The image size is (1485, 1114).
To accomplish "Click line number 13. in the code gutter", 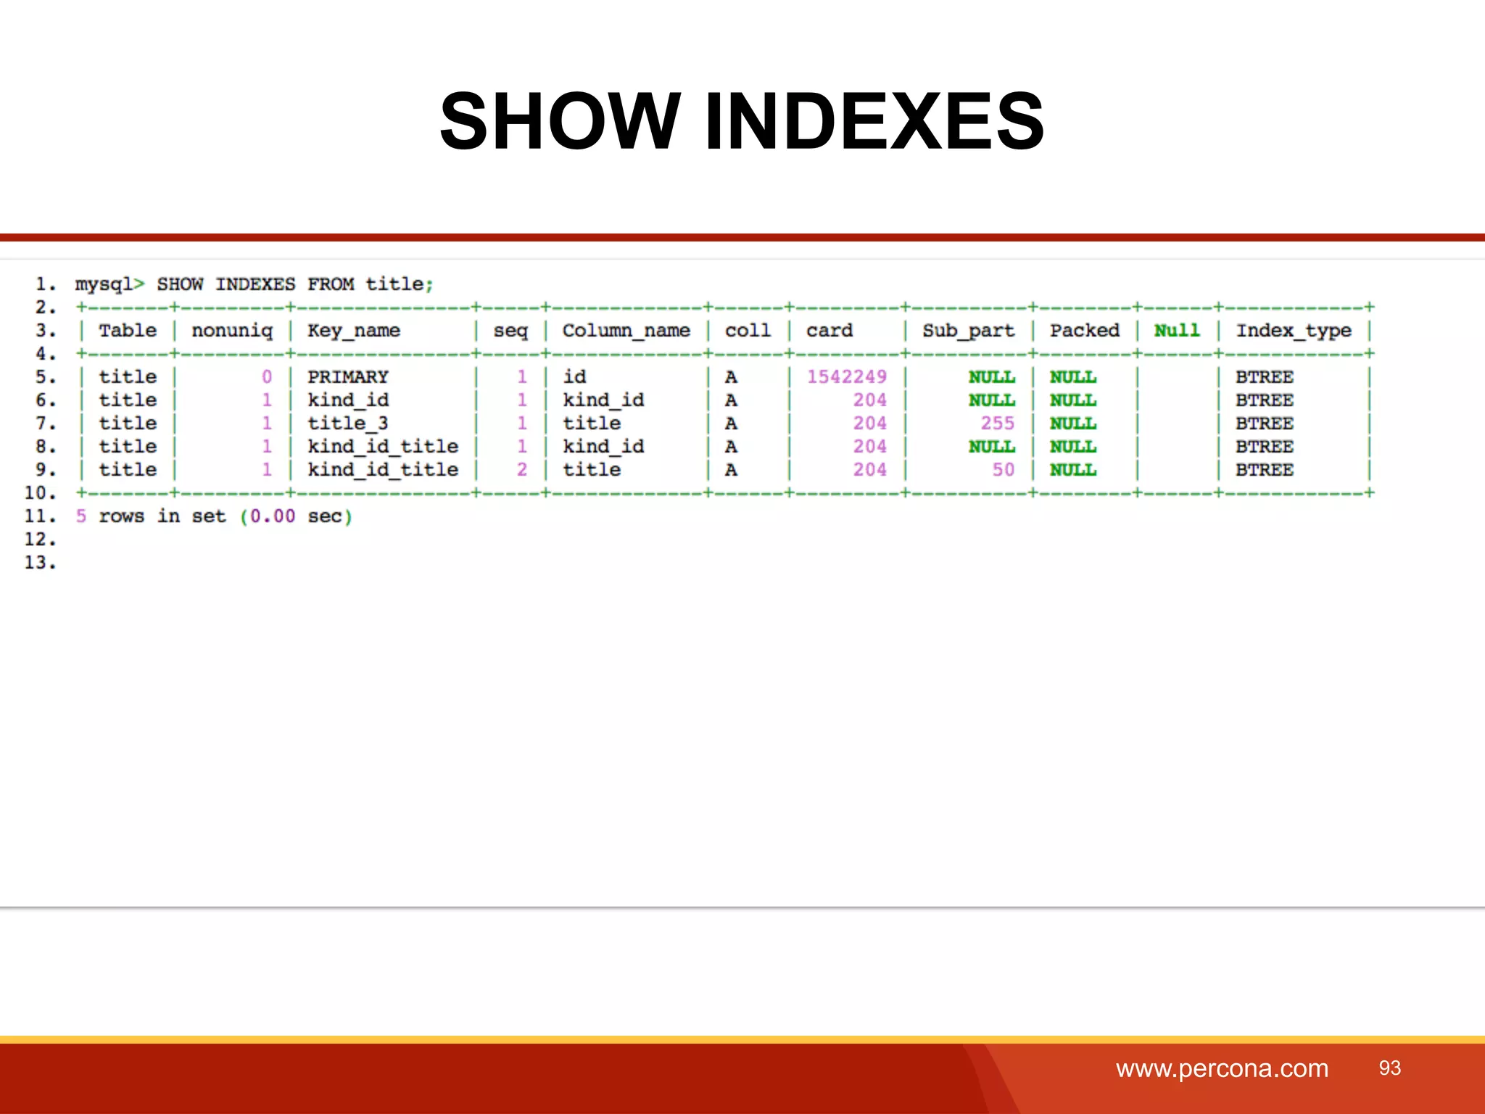I will tap(41, 563).
